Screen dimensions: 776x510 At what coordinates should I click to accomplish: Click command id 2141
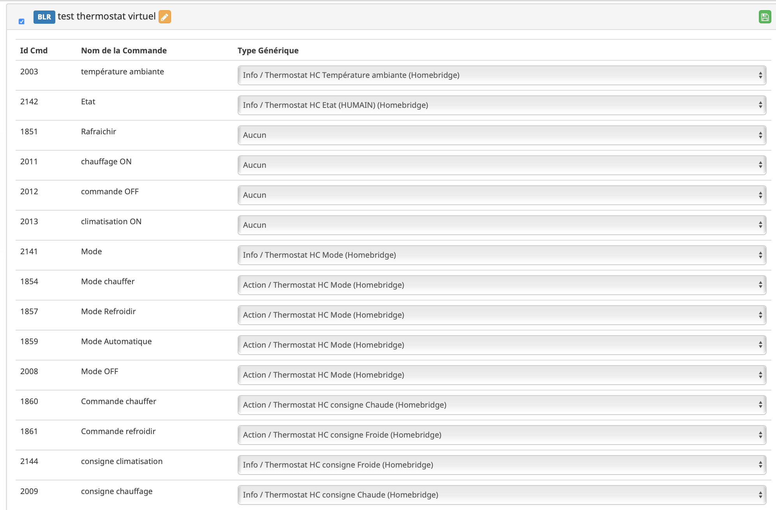tap(29, 251)
